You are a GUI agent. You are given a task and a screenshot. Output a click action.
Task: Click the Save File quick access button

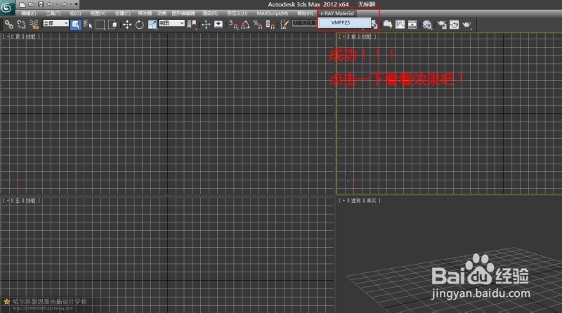point(40,4)
